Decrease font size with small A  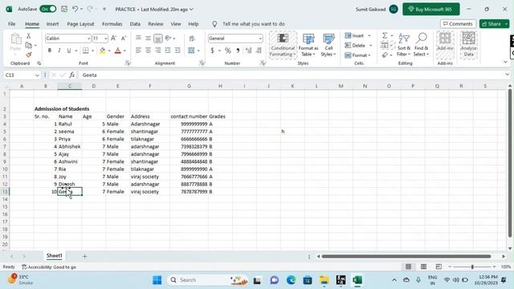pyautogui.click(x=124, y=39)
